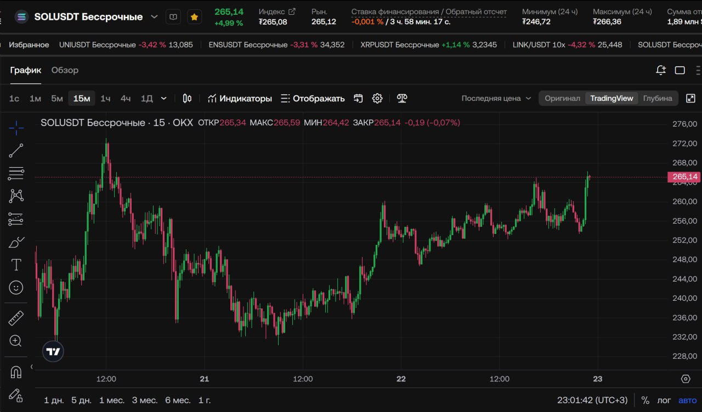Screen dimensions: 702x412
Task: Toggle the авто auto scale
Action: pyautogui.click(x=688, y=400)
